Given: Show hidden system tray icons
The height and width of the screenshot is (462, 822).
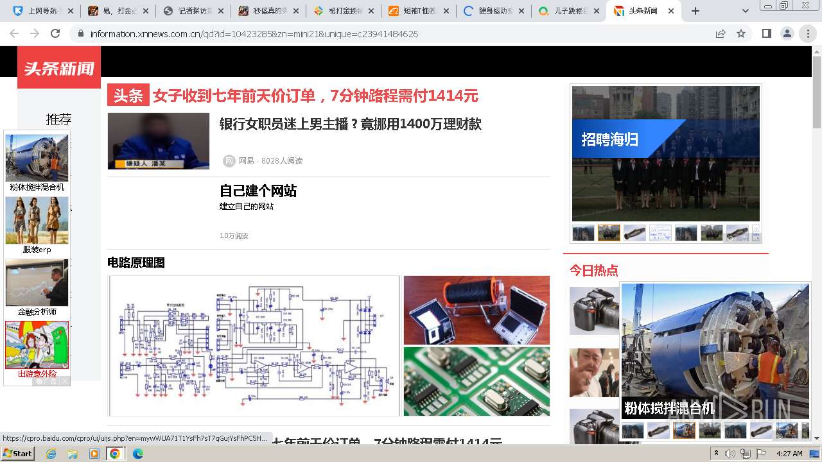Looking at the screenshot, I should [716, 454].
